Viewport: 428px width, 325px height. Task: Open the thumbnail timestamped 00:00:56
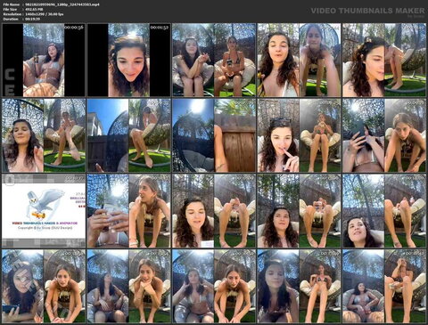(x=44, y=61)
